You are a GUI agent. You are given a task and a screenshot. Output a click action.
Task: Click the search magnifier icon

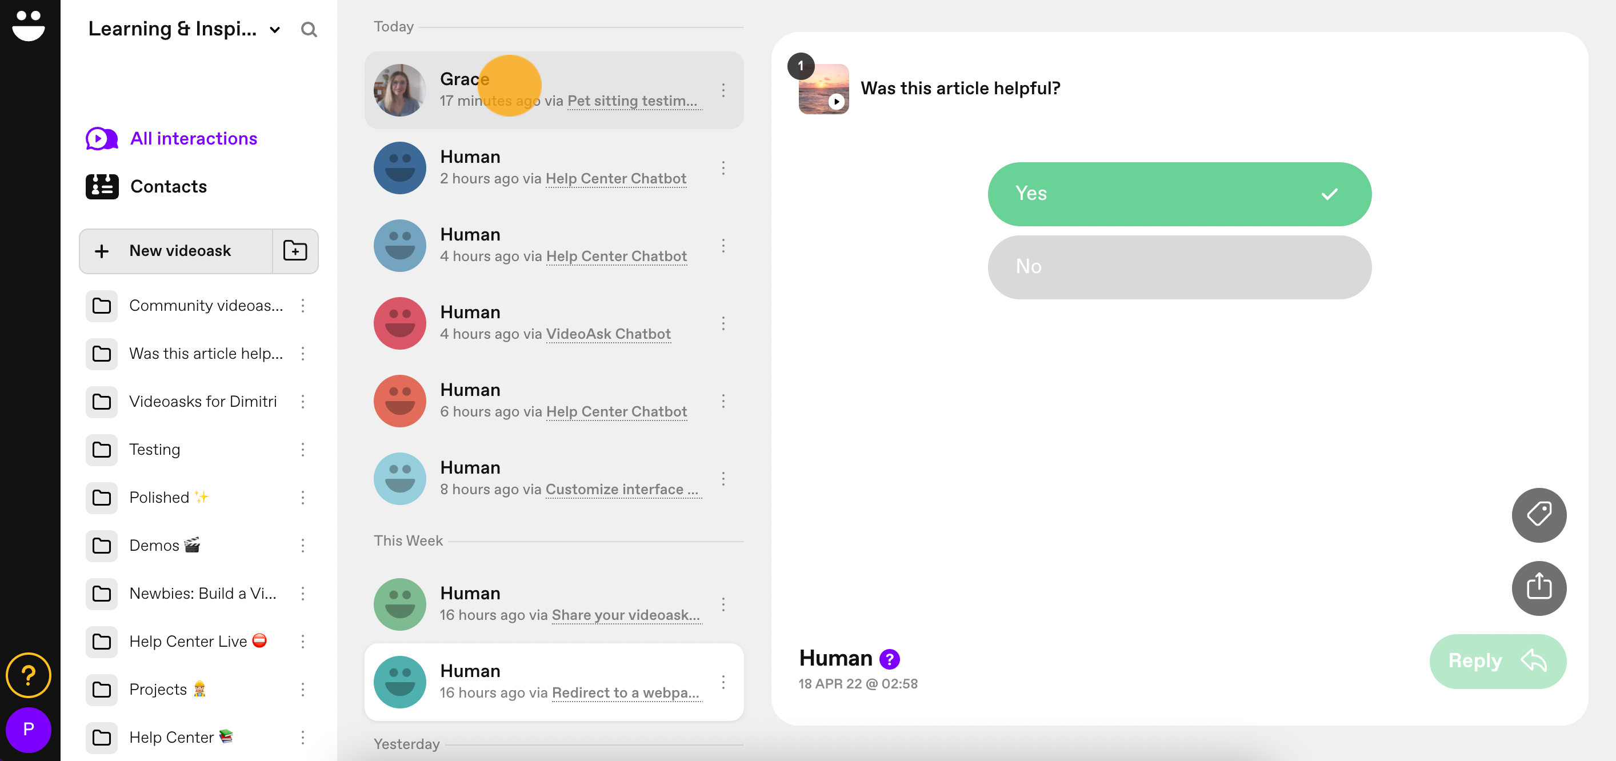tap(308, 29)
